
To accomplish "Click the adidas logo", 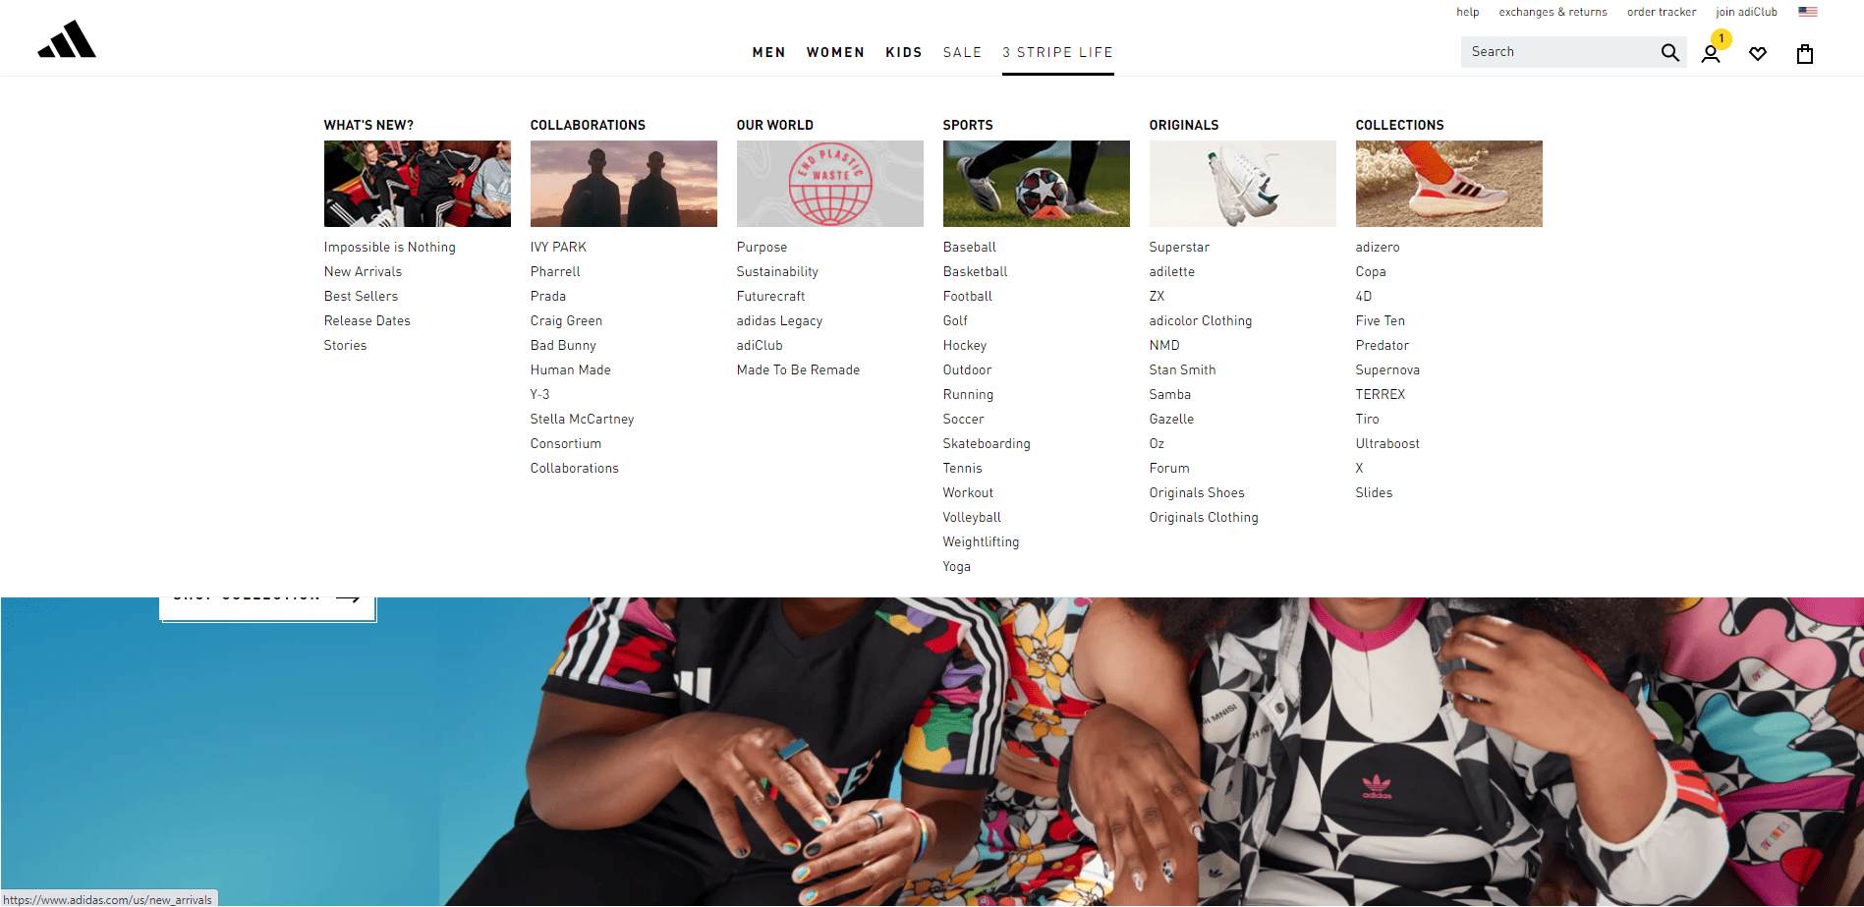I will [x=67, y=39].
